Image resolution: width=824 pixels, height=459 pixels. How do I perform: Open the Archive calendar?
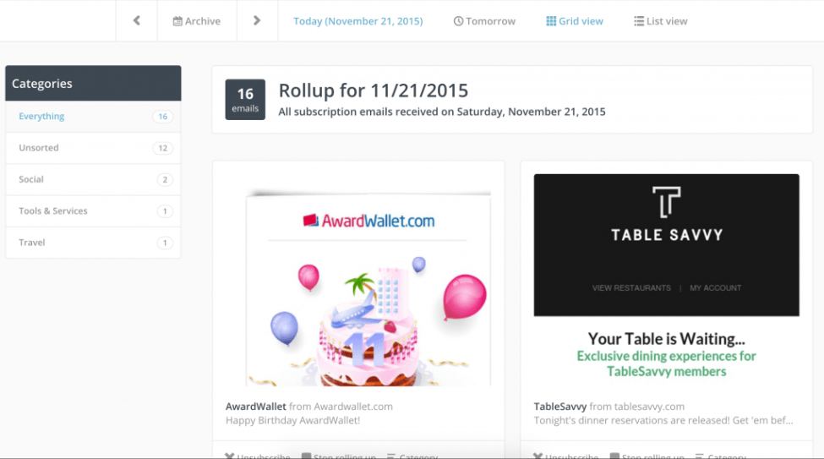[197, 21]
